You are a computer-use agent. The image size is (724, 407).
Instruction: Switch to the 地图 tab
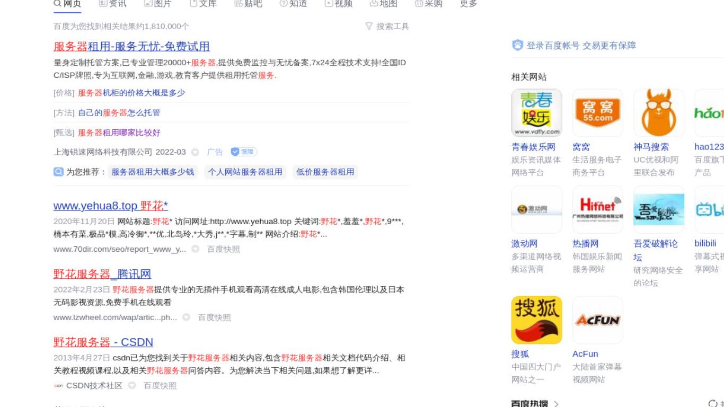click(x=383, y=4)
